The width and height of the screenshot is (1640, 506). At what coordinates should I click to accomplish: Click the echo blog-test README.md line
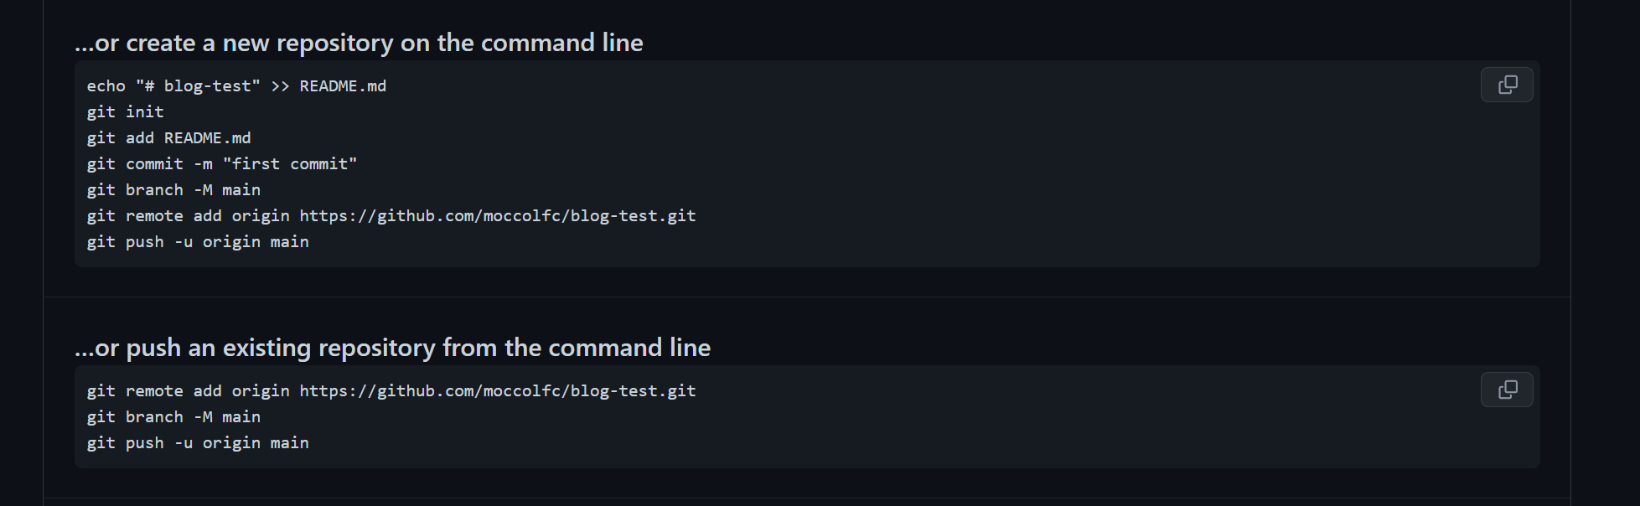236,86
